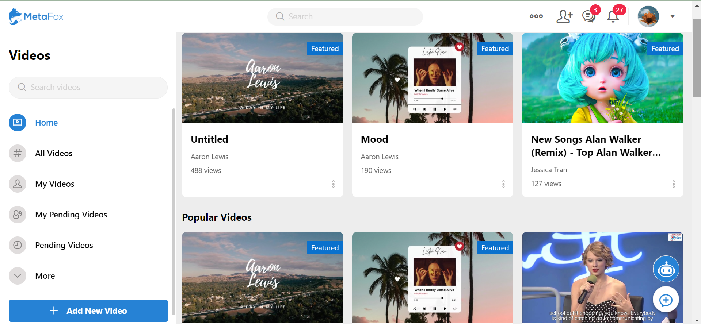Click the Videos sidebar heading
The width and height of the screenshot is (701, 324).
point(30,55)
